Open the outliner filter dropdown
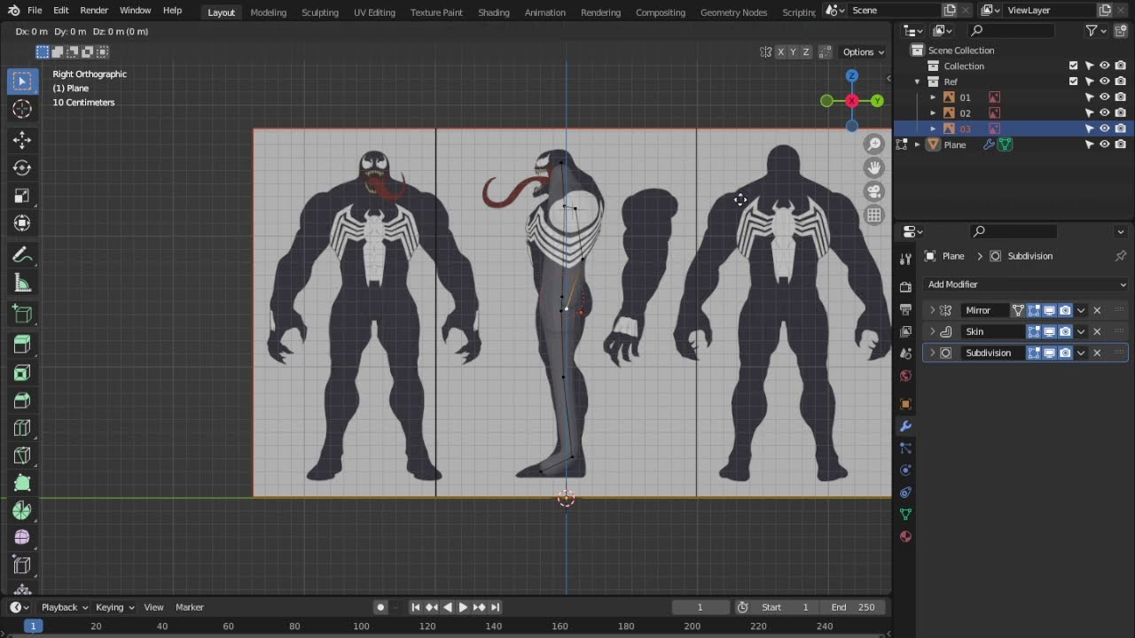The image size is (1135, 638). [1097, 30]
